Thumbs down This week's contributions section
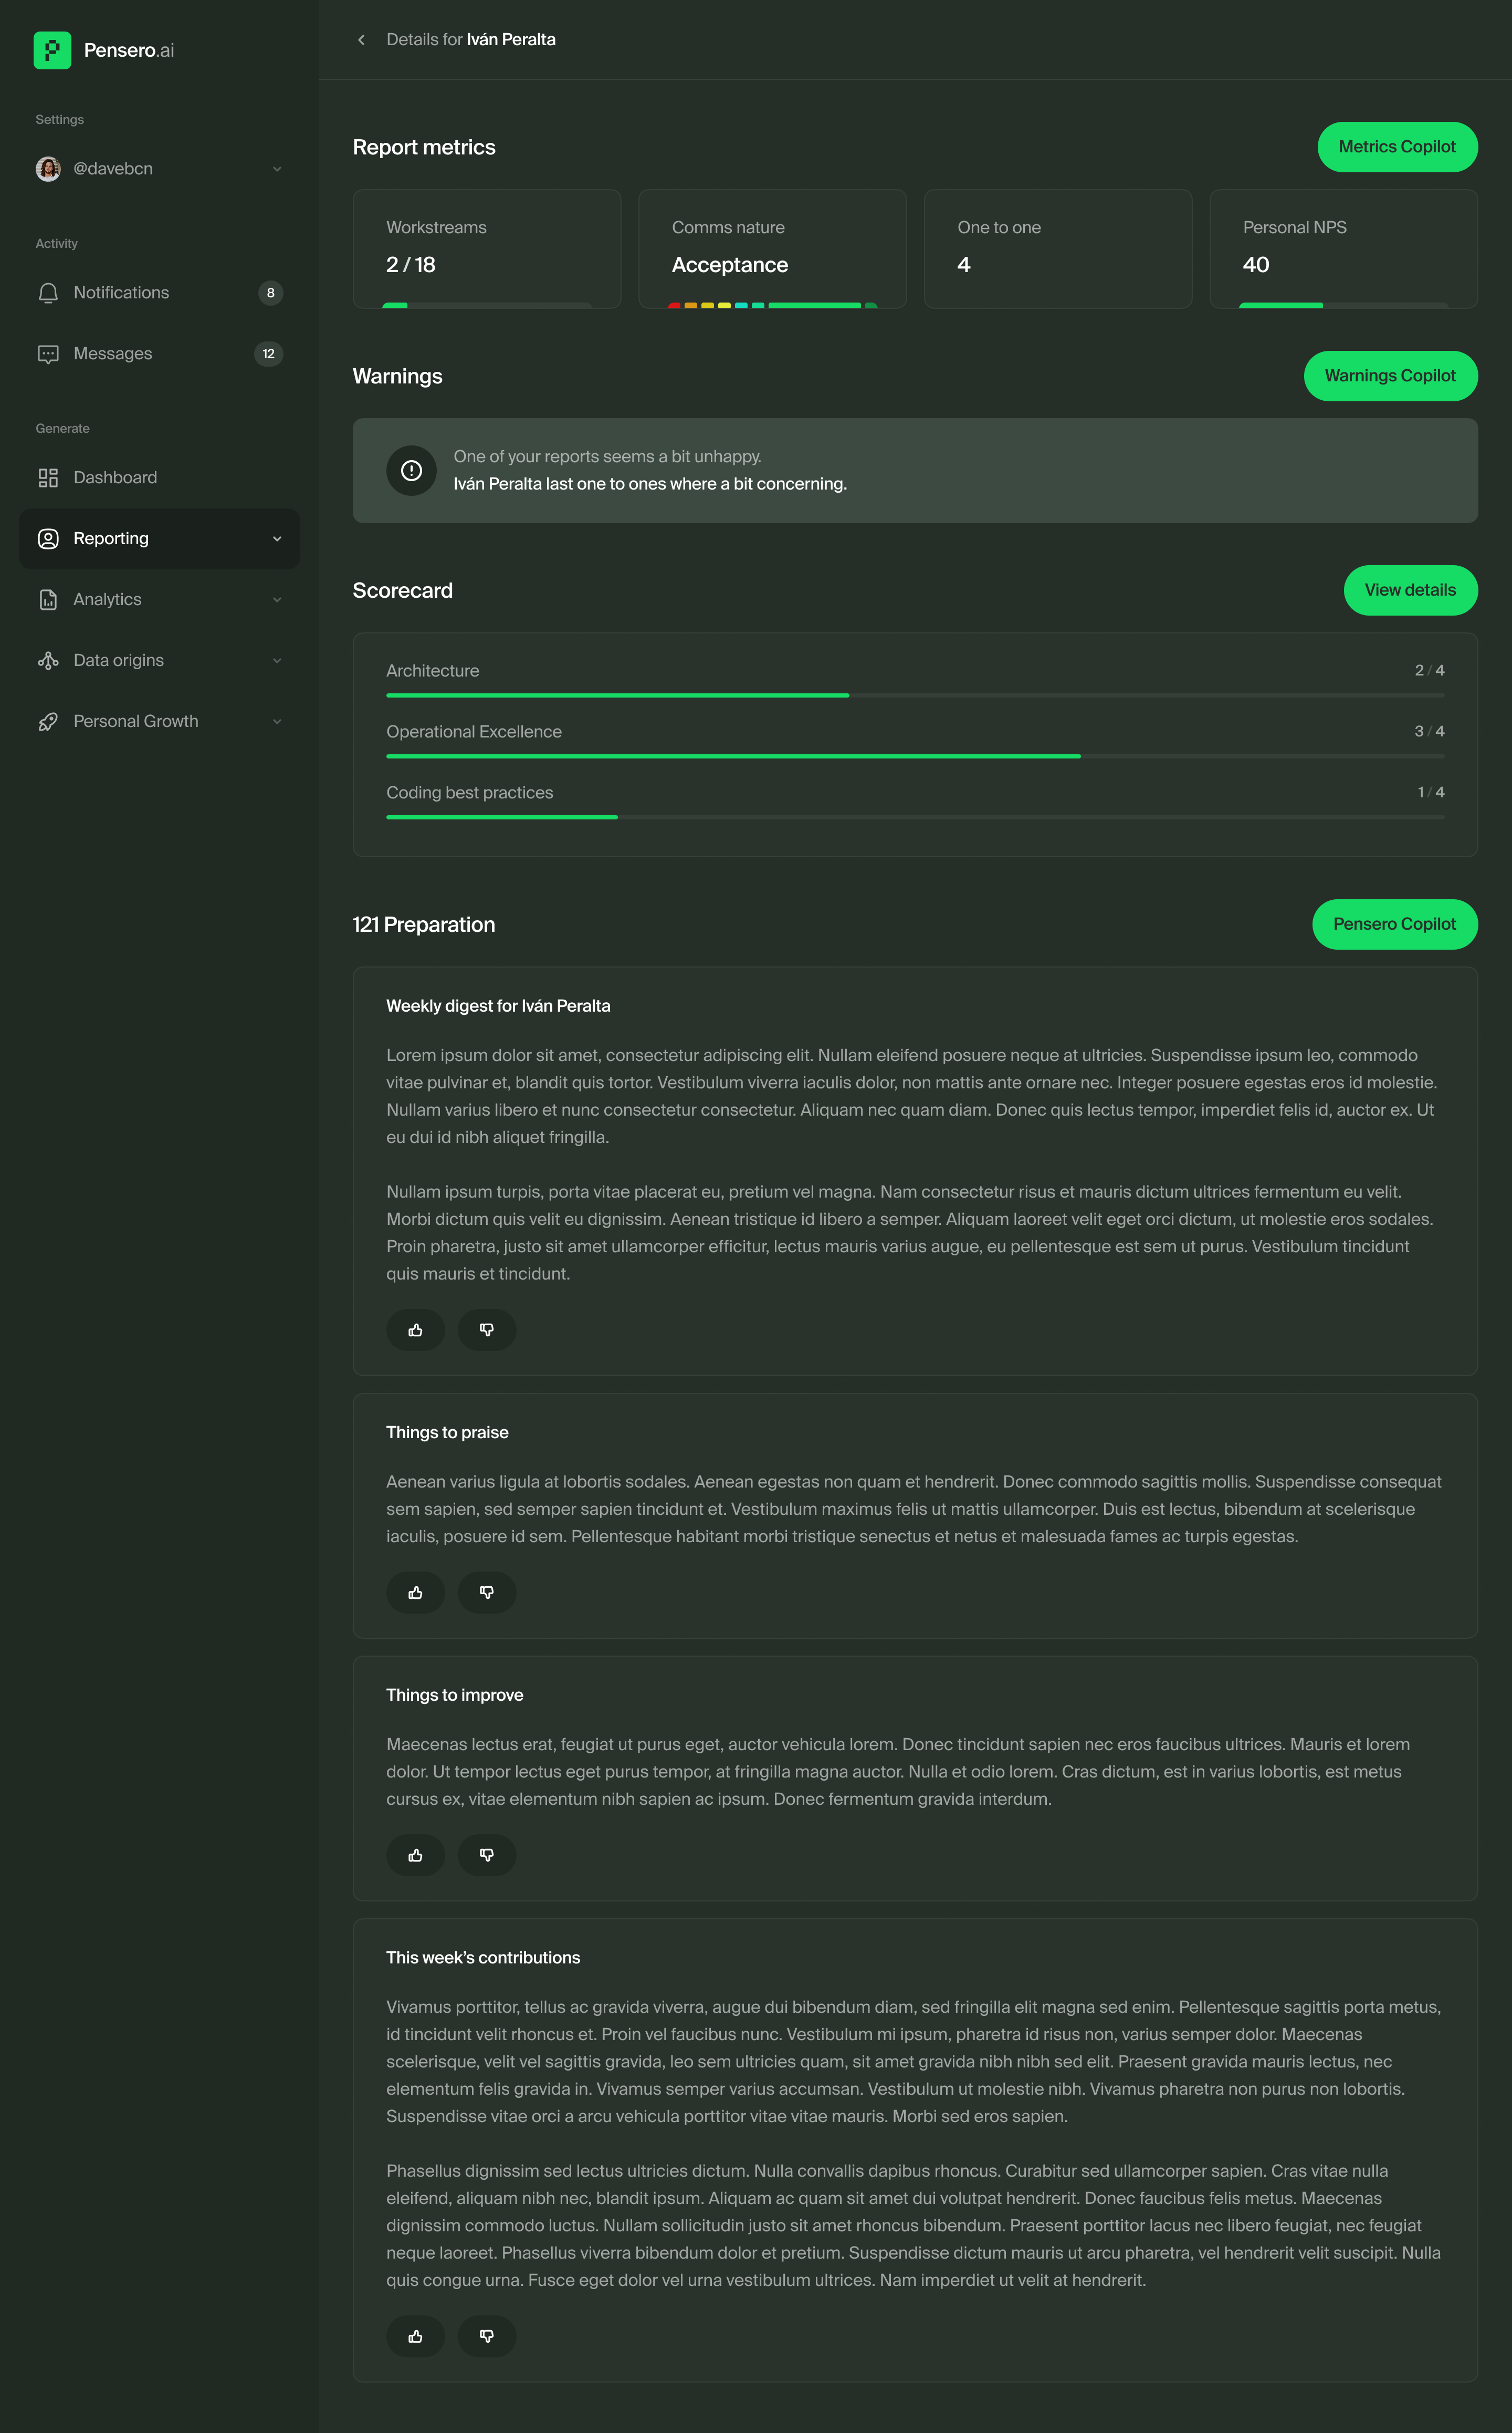This screenshot has width=1512, height=2433. [487, 2336]
